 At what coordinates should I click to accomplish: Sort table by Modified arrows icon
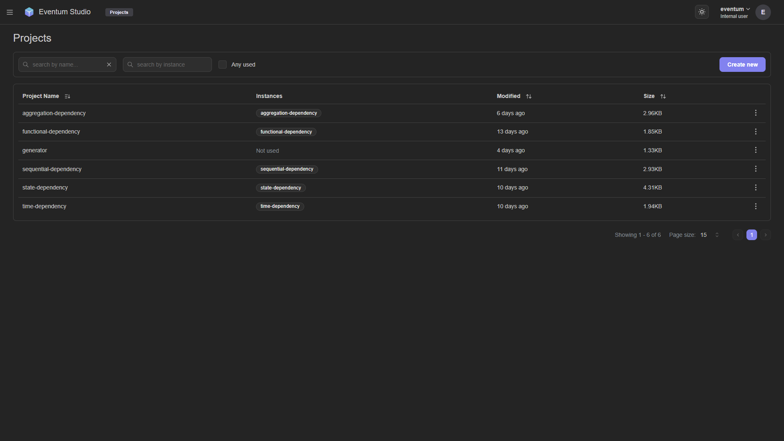[x=529, y=96]
